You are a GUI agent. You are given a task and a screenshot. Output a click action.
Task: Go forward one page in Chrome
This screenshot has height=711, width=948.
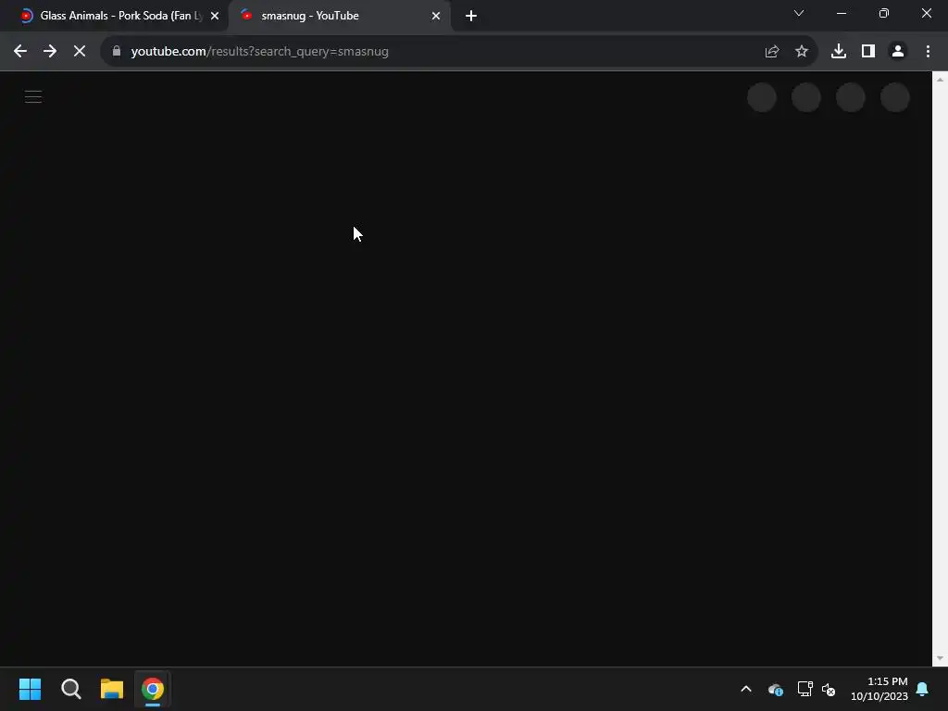tap(50, 52)
